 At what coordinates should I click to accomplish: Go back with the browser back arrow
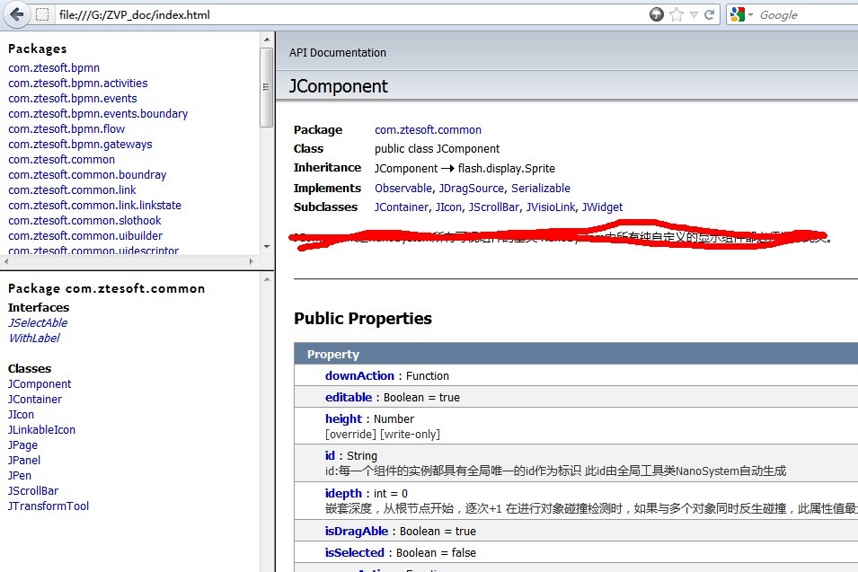coord(17,14)
